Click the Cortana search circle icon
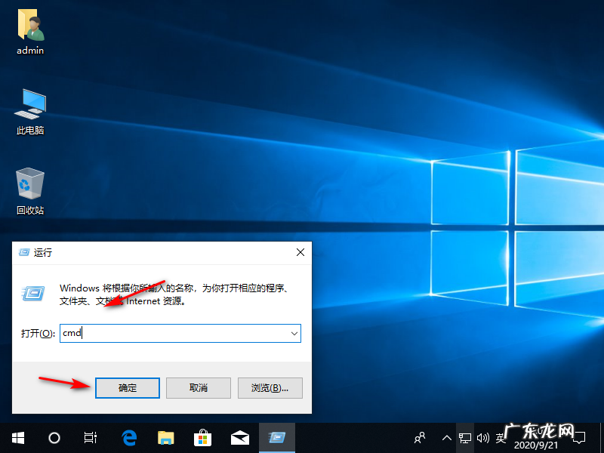604x453 pixels. (53, 438)
